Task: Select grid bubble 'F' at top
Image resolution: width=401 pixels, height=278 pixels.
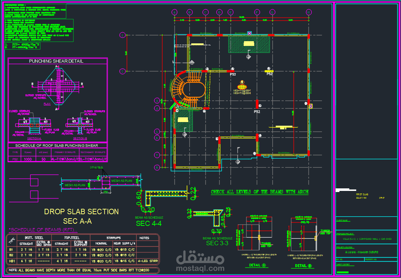Action: [257, 12]
